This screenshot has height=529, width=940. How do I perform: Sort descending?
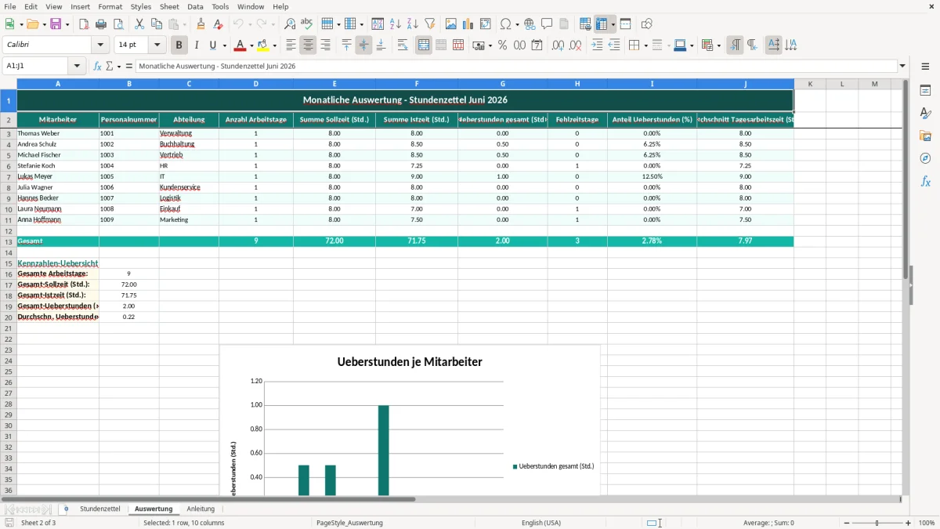click(x=413, y=24)
